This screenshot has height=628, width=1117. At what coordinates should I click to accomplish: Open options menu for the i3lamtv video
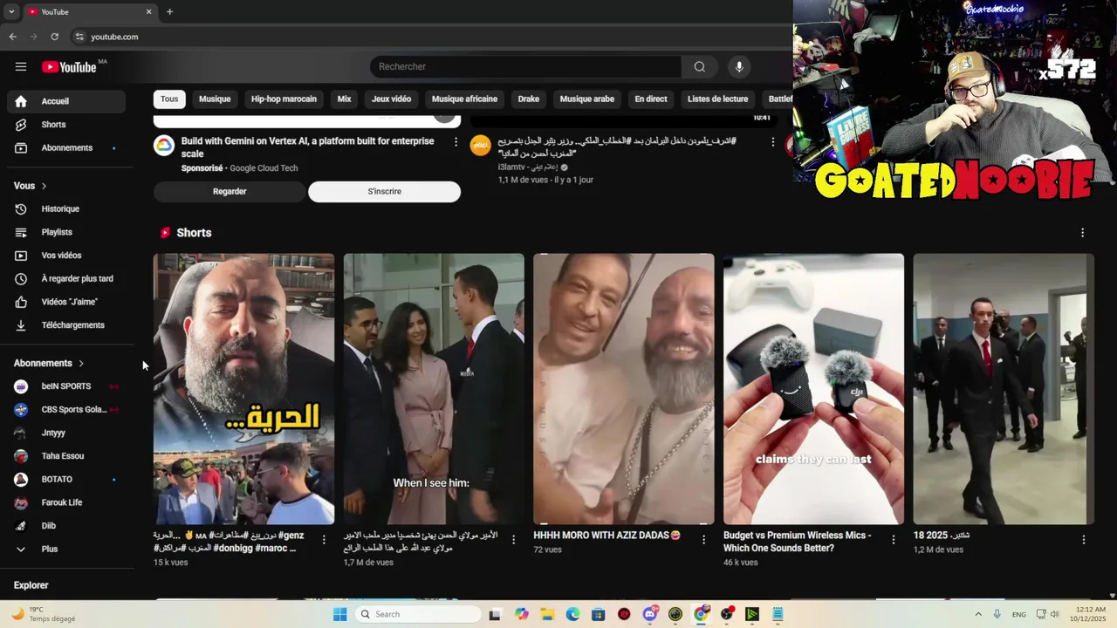[772, 142]
